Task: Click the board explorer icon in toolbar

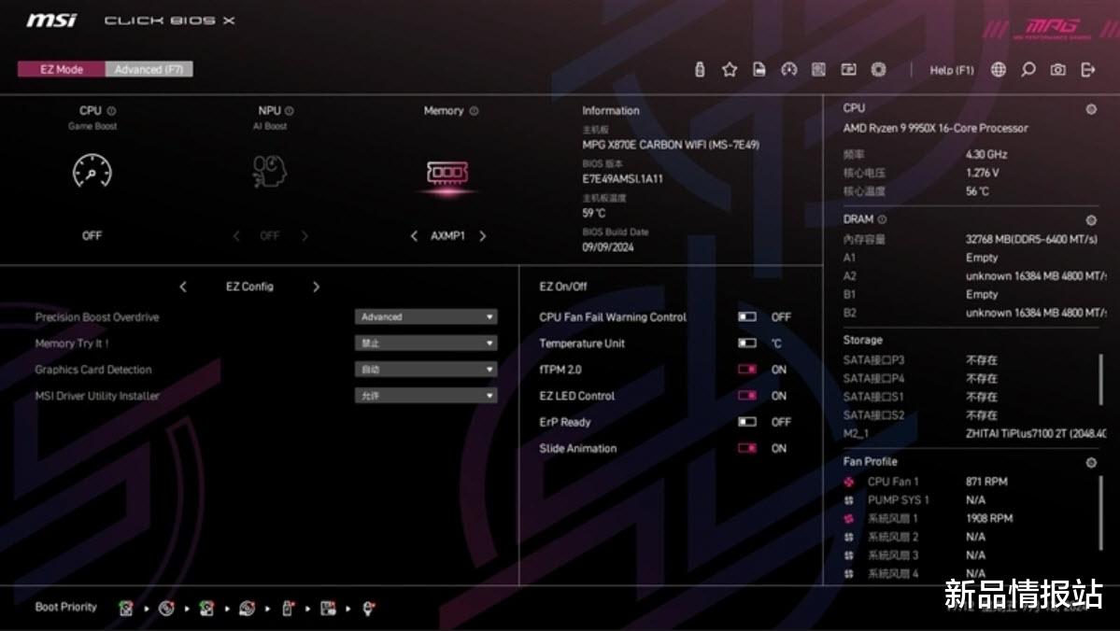Action: (818, 69)
